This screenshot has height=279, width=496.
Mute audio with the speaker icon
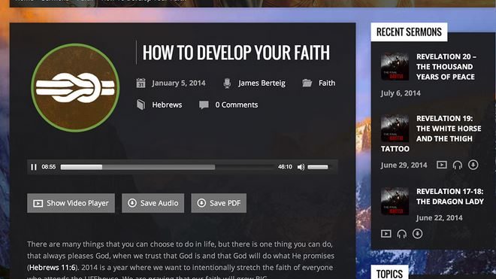coord(301,167)
